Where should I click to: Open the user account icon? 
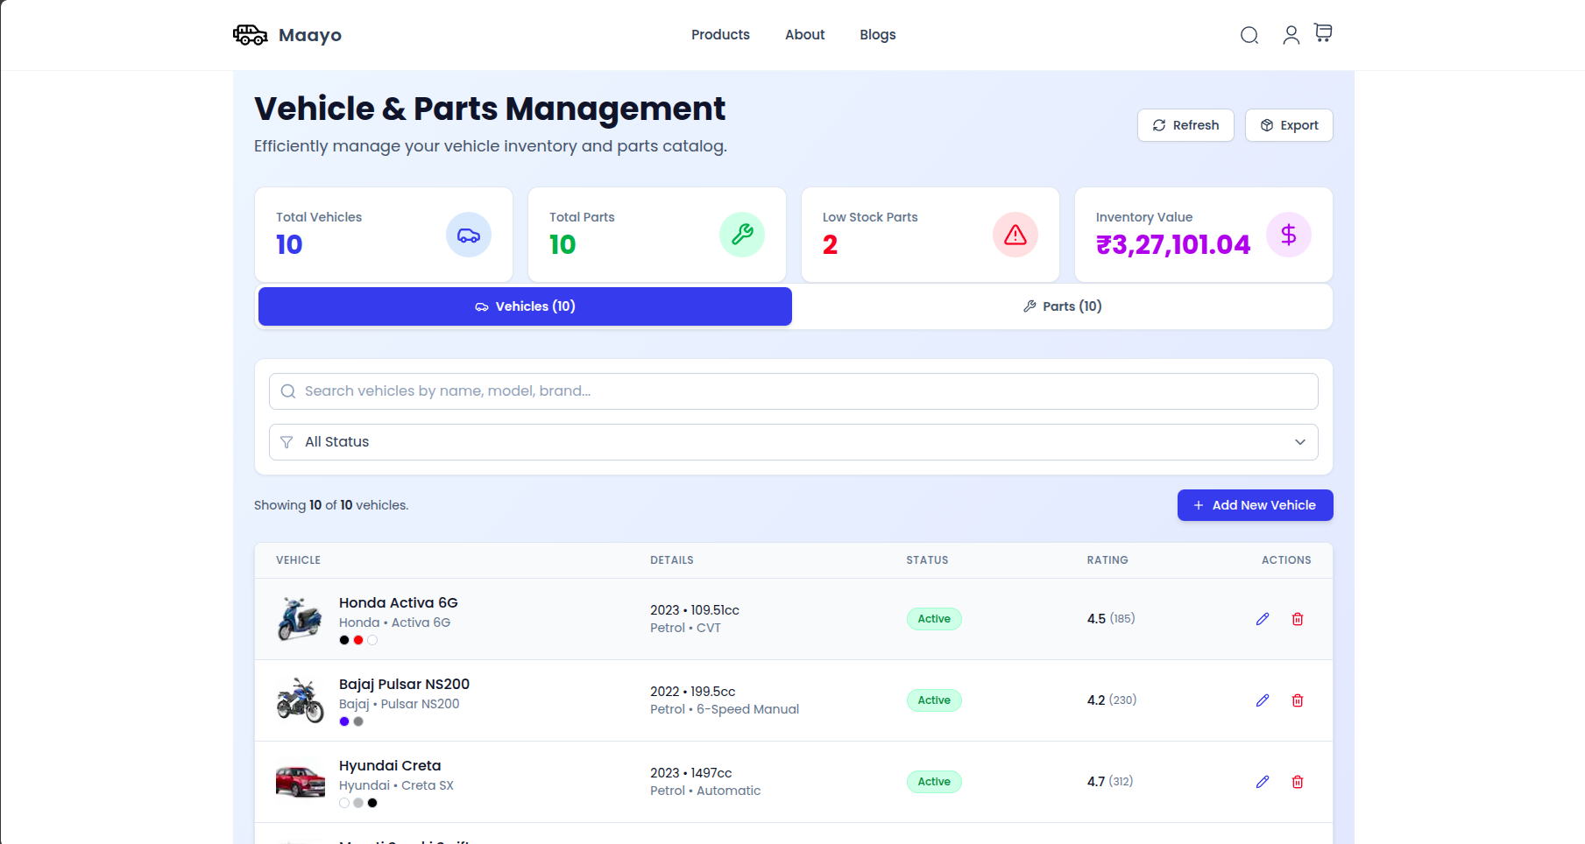click(x=1291, y=35)
